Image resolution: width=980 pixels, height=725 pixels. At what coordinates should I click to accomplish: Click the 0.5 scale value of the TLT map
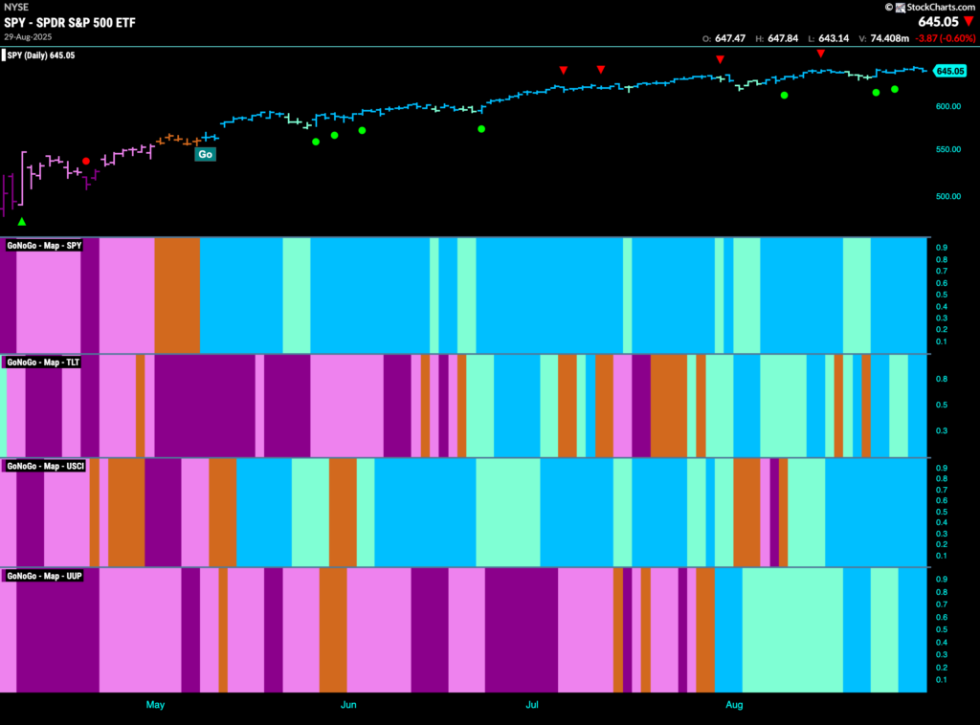click(x=942, y=405)
